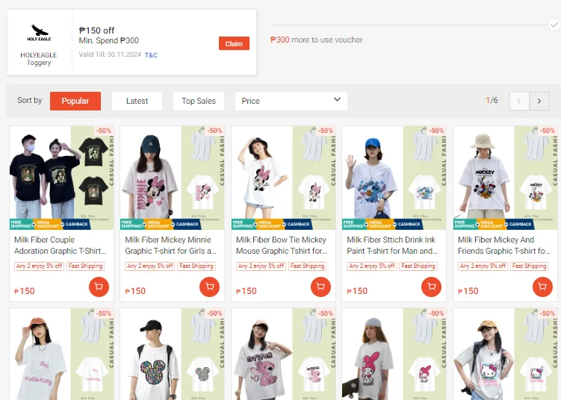Claim the ₱150 off voucher
The width and height of the screenshot is (561, 400).
coord(234,43)
